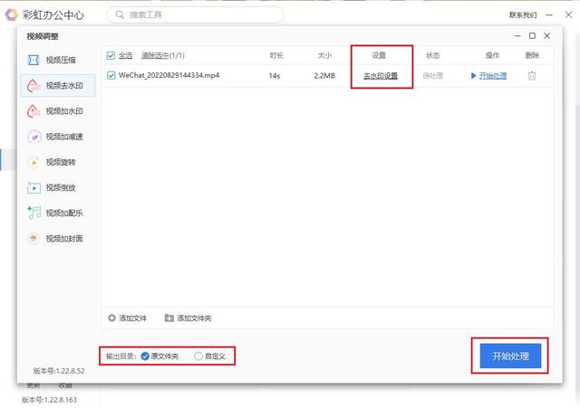Select 视频加封面 sidebar entry

58,239
